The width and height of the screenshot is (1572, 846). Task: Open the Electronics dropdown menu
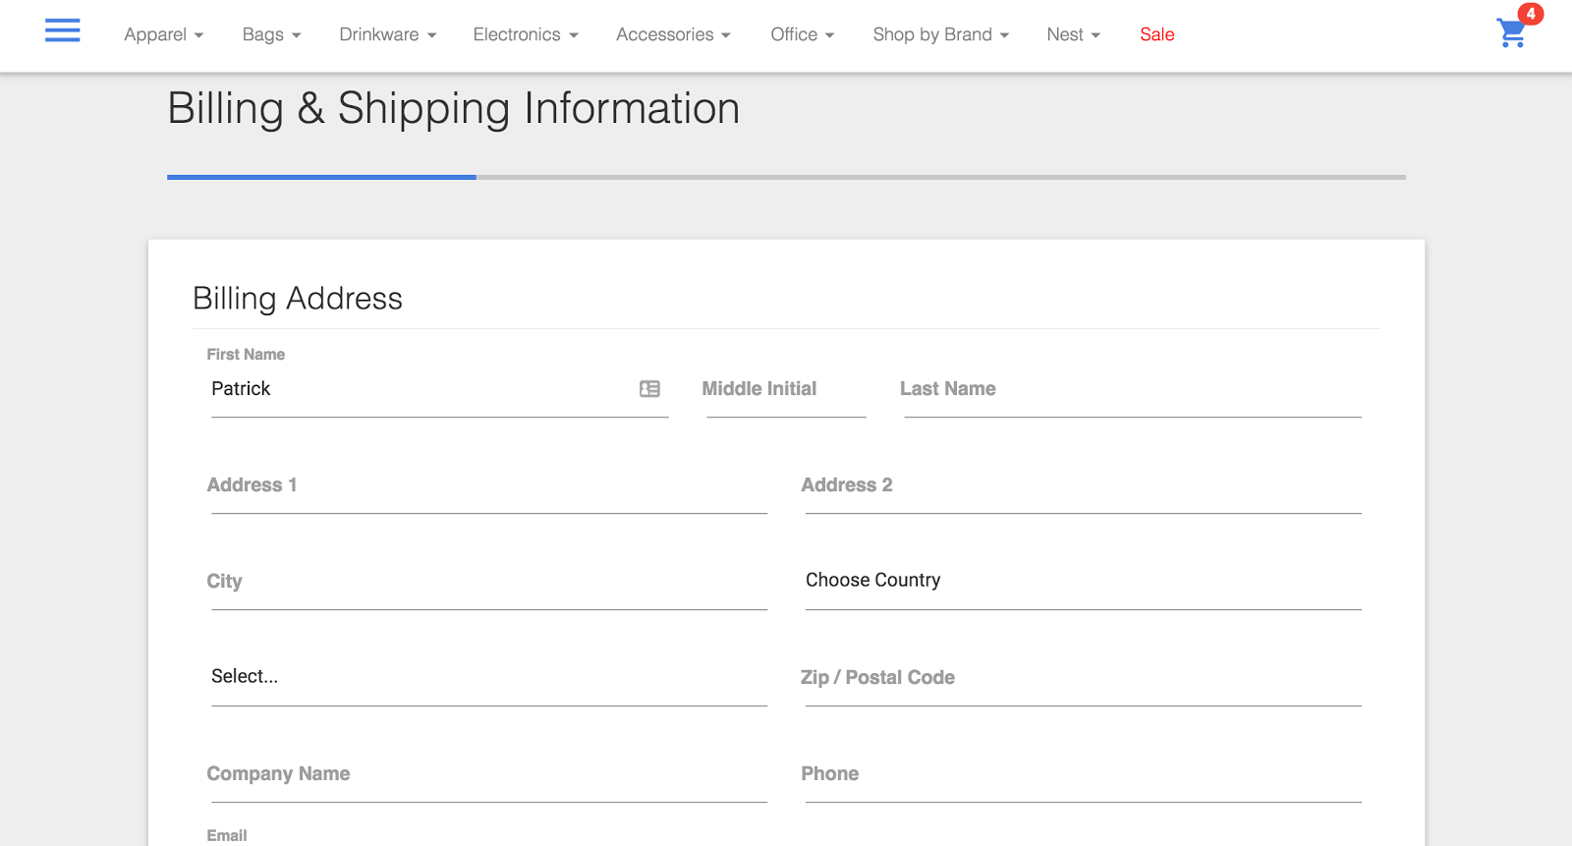point(525,34)
